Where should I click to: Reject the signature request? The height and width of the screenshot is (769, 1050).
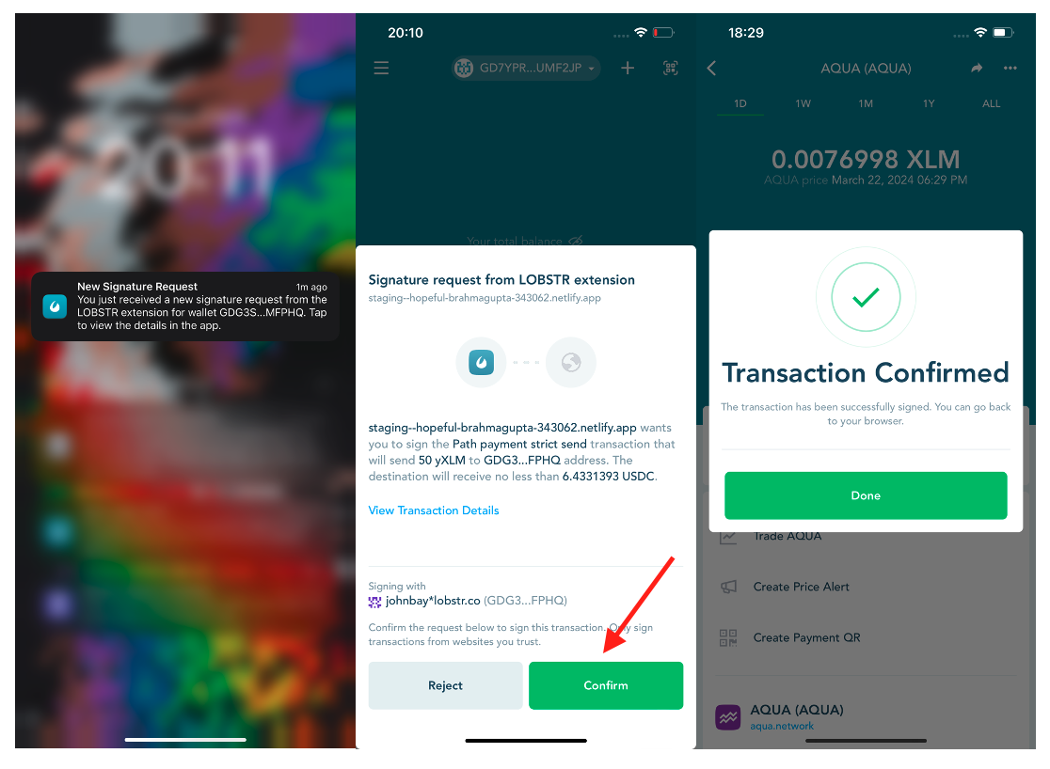(445, 685)
